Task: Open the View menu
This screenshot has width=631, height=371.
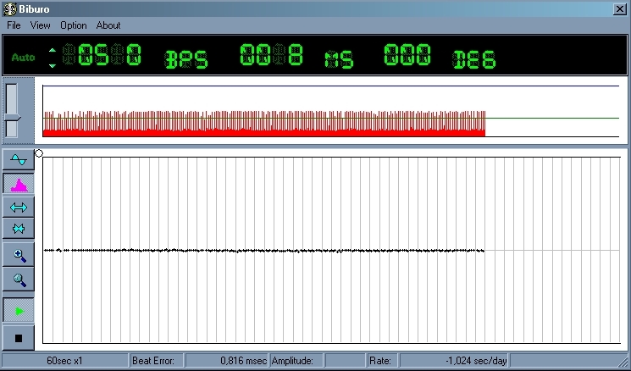Action: pos(41,25)
